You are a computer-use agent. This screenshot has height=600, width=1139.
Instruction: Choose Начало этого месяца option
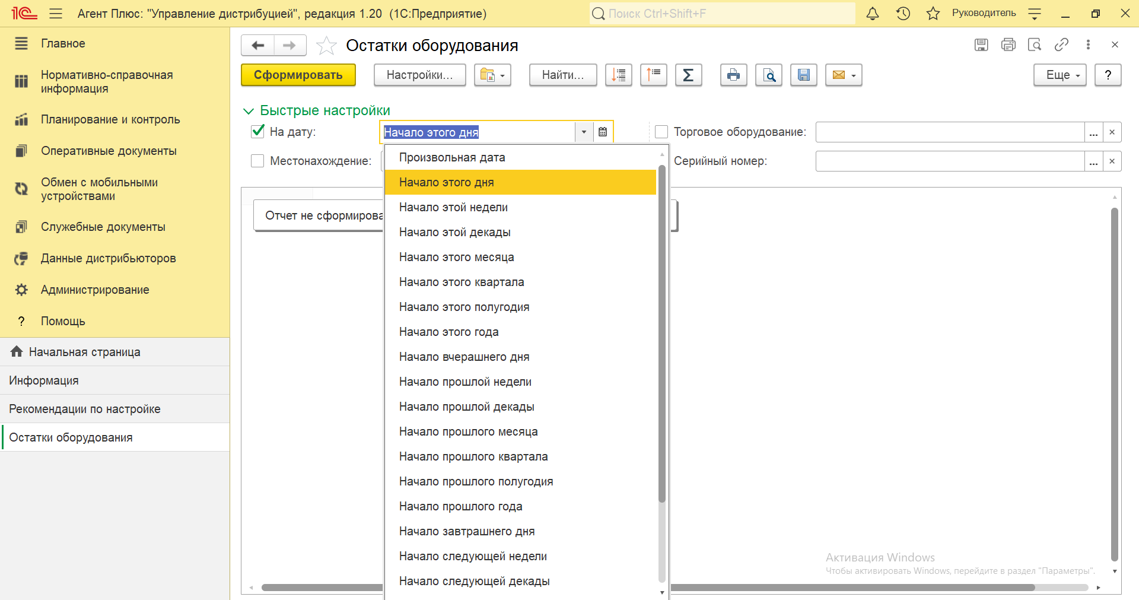[x=520, y=257]
